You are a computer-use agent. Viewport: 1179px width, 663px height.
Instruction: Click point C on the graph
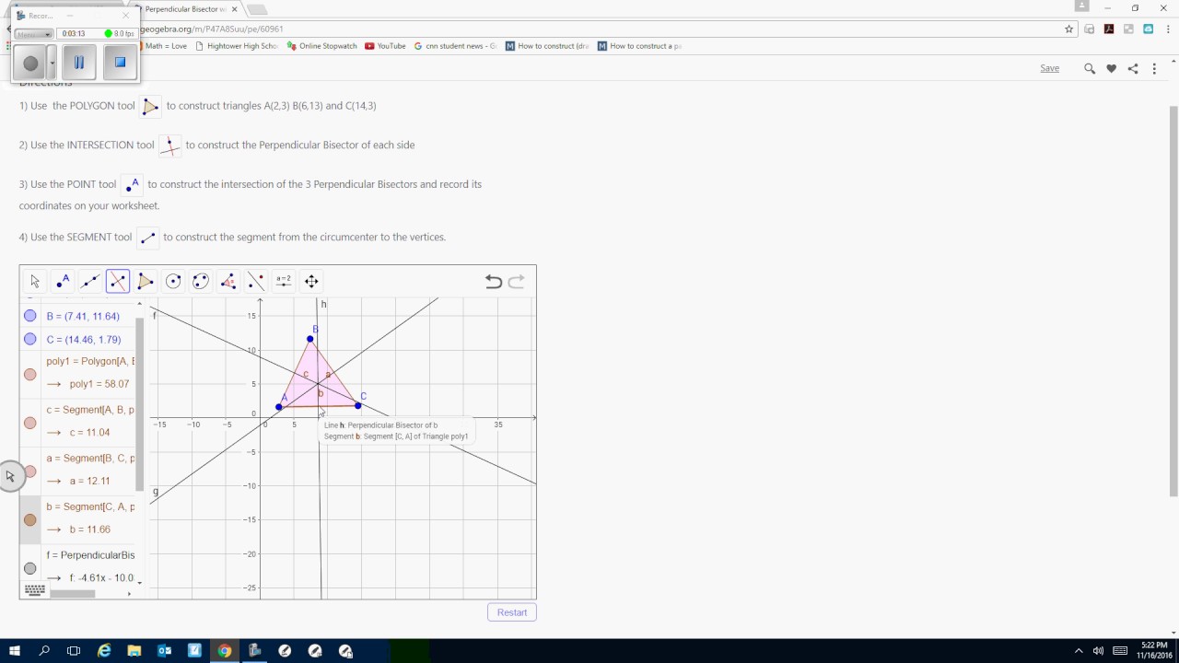coord(358,405)
